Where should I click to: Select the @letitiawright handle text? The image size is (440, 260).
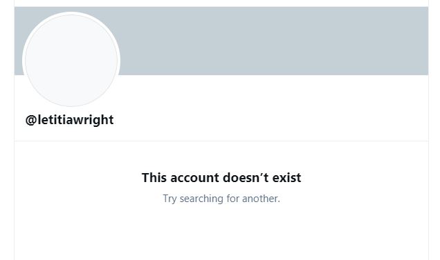[70, 120]
